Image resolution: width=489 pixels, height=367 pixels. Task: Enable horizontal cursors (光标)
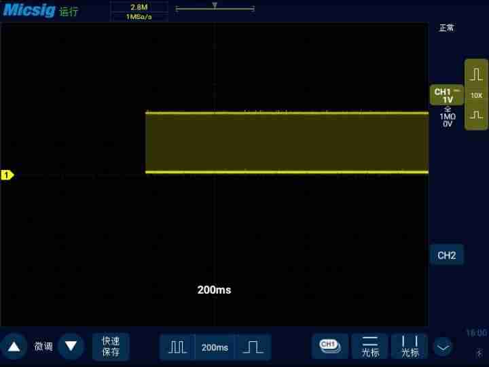click(370, 347)
